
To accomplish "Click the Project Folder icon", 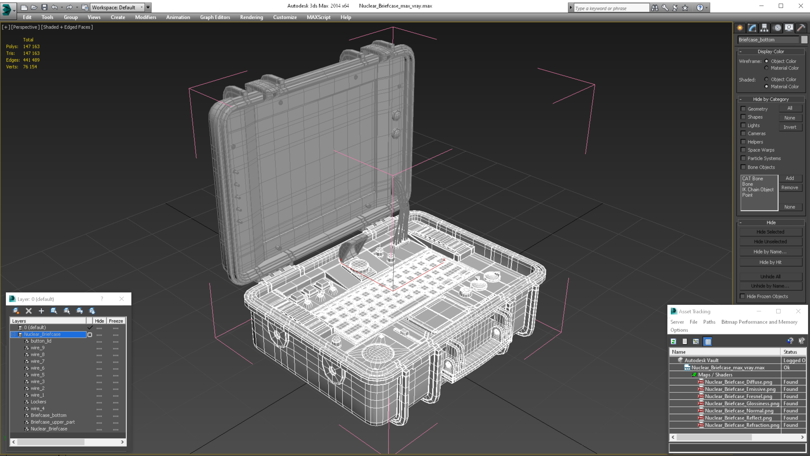I will [85, 7].
